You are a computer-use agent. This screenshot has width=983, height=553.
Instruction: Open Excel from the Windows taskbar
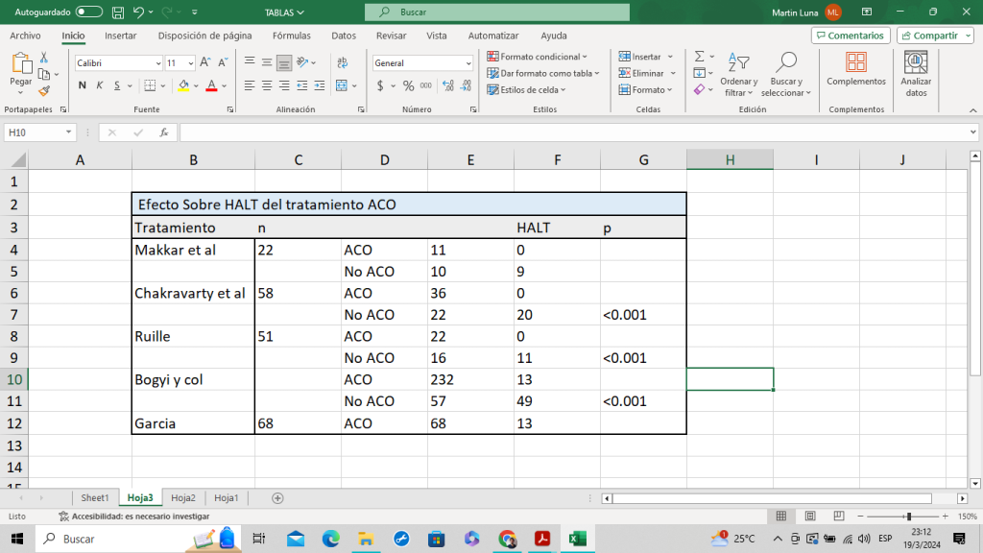(578, 539)
